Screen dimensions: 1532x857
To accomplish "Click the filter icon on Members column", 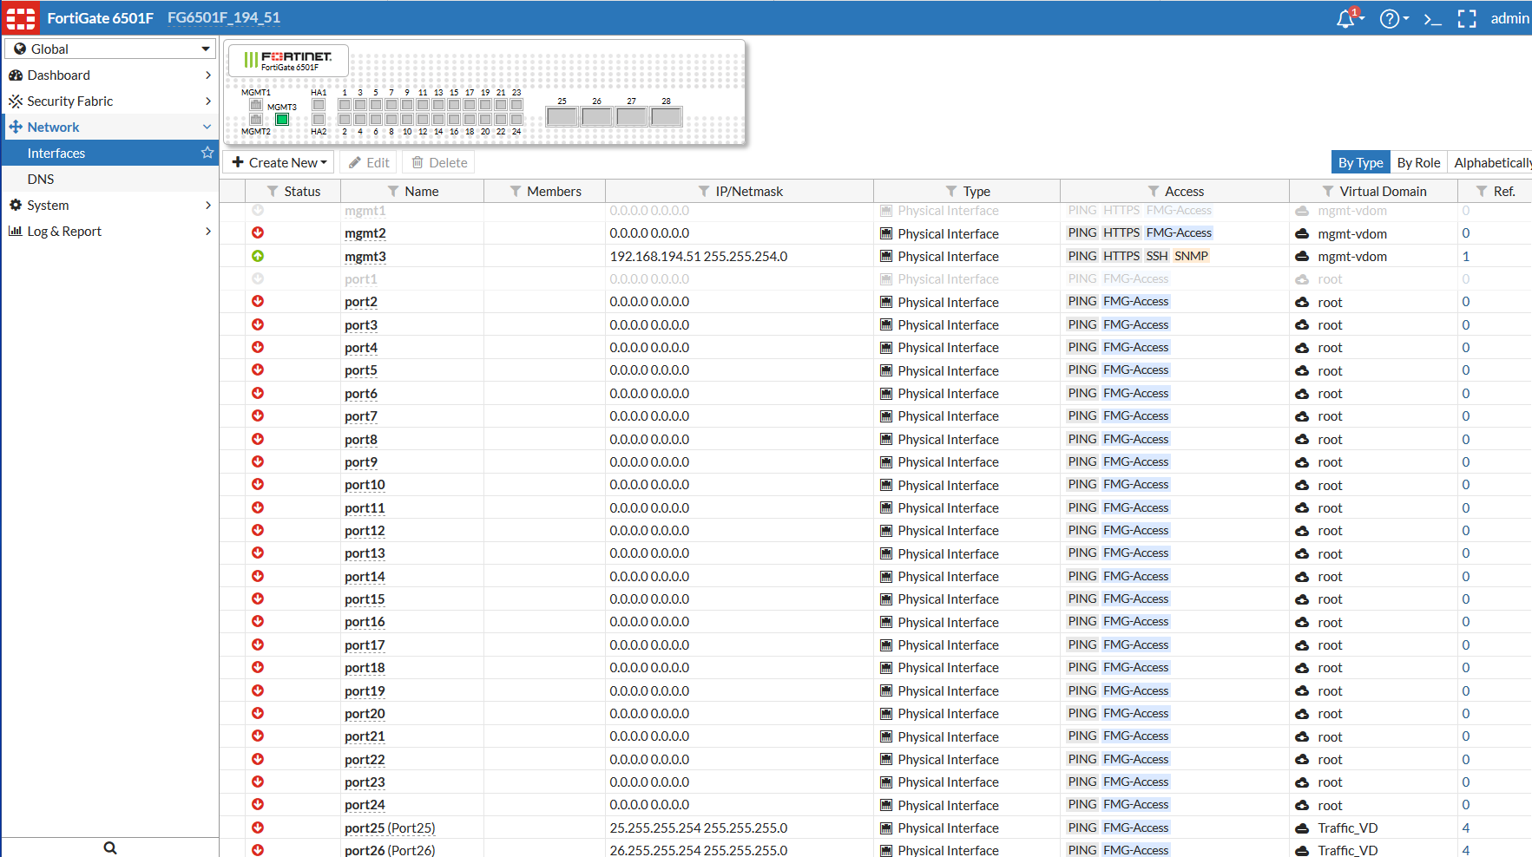I will (516, 191).
